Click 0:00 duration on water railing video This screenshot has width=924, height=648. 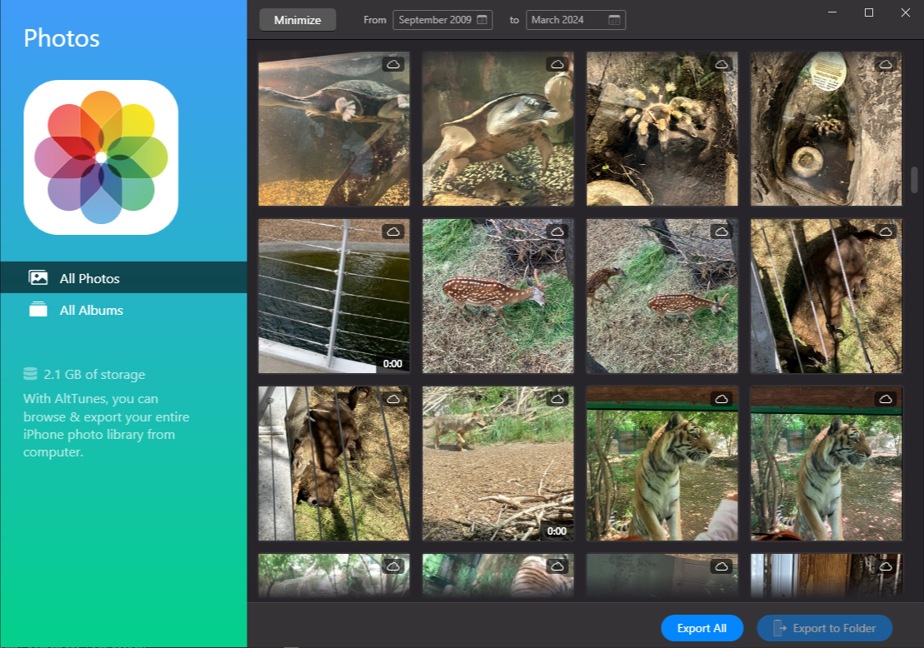[392, 364]
